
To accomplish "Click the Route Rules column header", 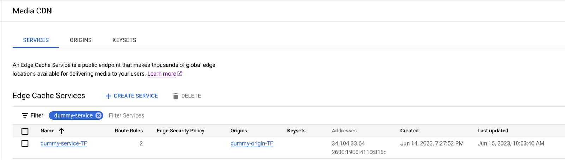I will (x=129, y=131).
